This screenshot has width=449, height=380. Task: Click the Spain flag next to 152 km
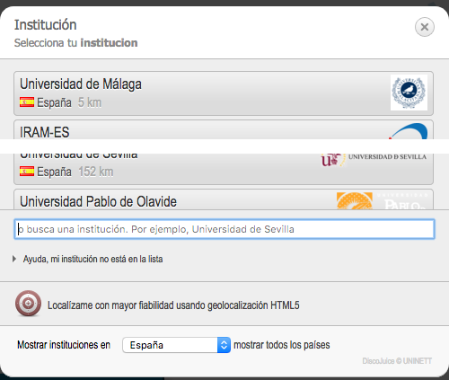point(27,172)
